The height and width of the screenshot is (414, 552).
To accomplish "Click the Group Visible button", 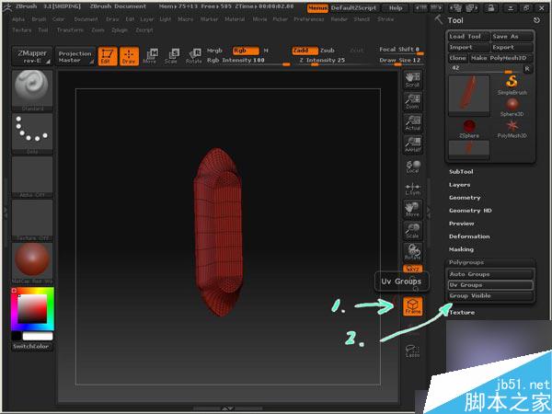I will point(490,296).
